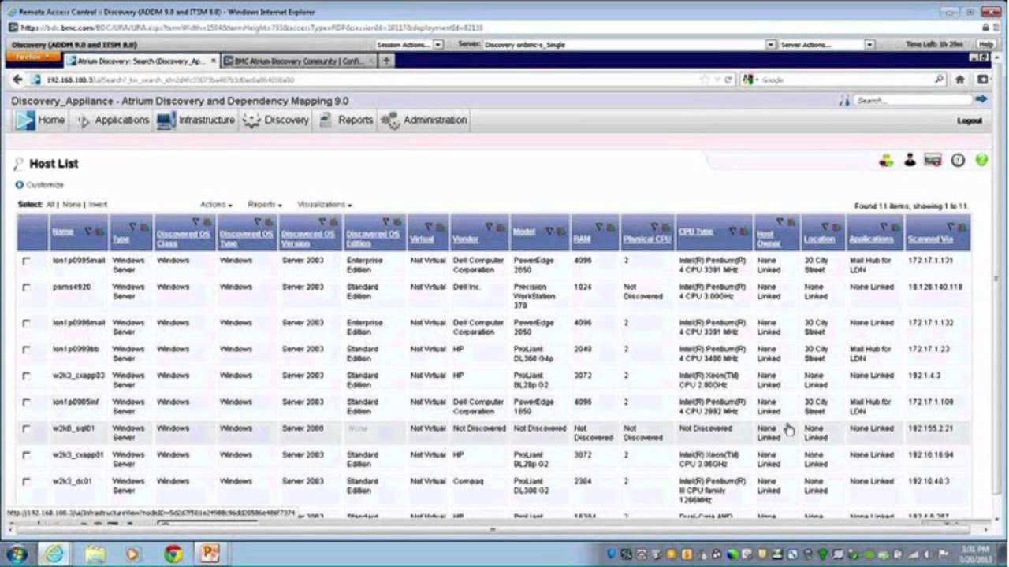Open the orange Firefox menu button
1009x567 pixels.
[32, 57]
